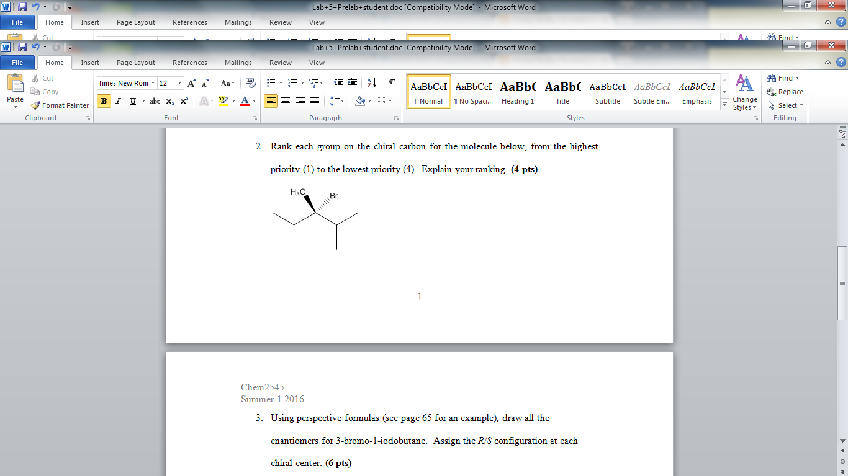The width and height of the screenshot is (848, 476).
Task: Open the File menu
Action: pos(18,62)
